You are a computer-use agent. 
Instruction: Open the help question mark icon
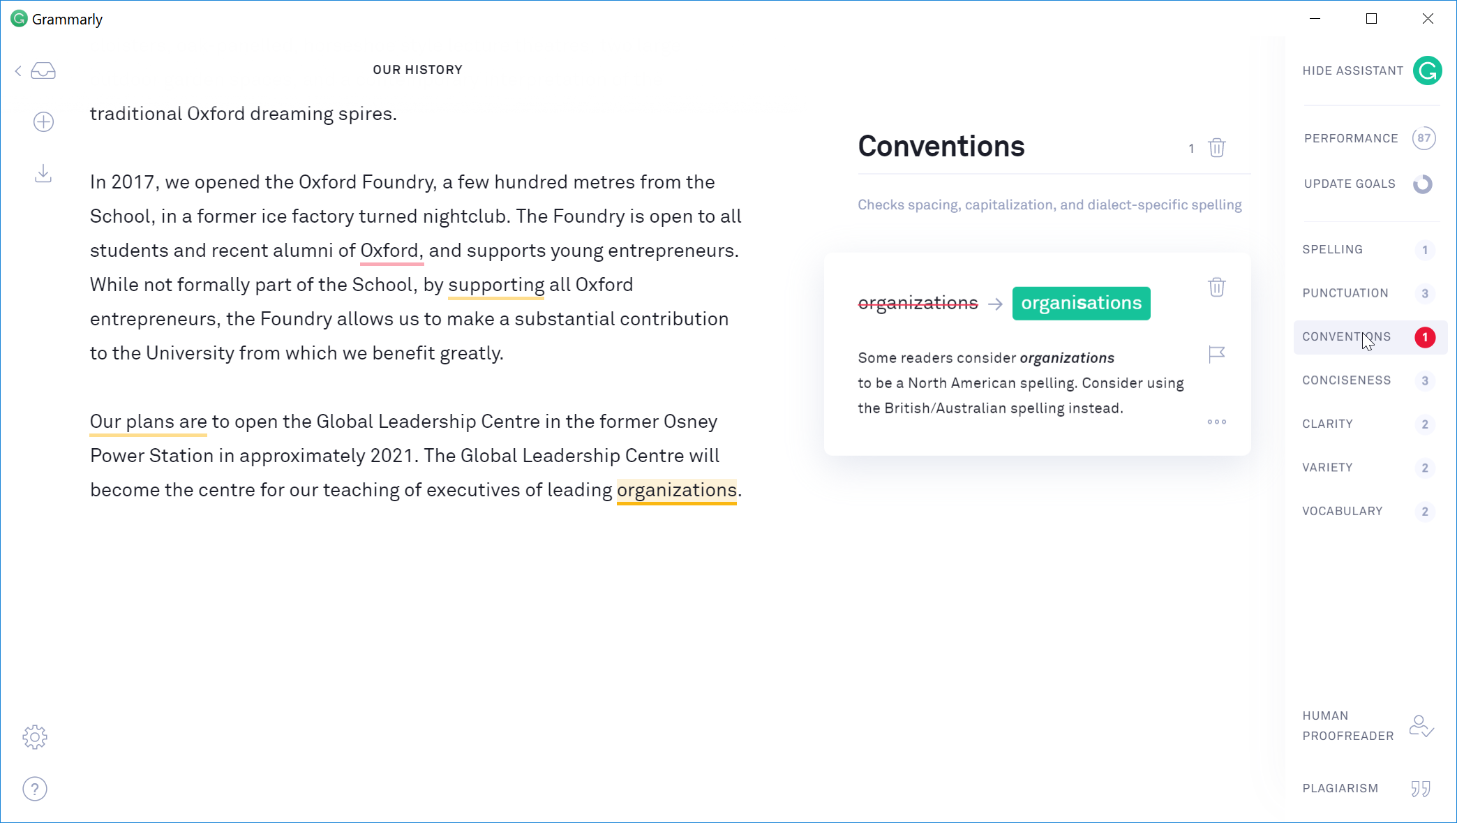point(35,789)
